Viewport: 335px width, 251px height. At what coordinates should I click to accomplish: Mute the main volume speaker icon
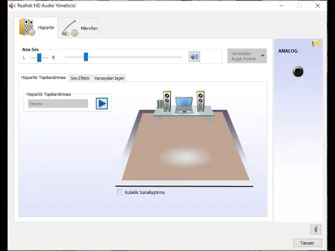(x=194, y=57)
